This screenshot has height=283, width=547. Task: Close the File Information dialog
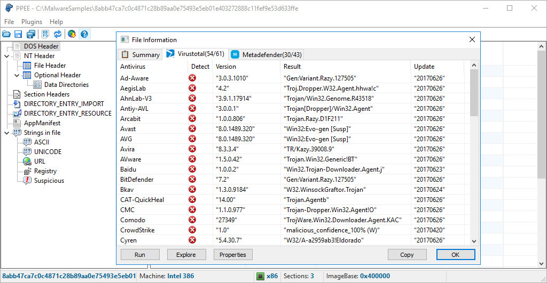(x=472, y=39)
